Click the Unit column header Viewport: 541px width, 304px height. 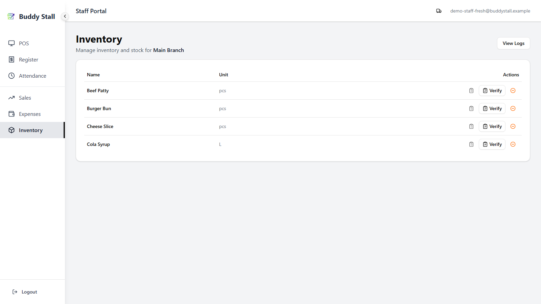pos(224,75)
